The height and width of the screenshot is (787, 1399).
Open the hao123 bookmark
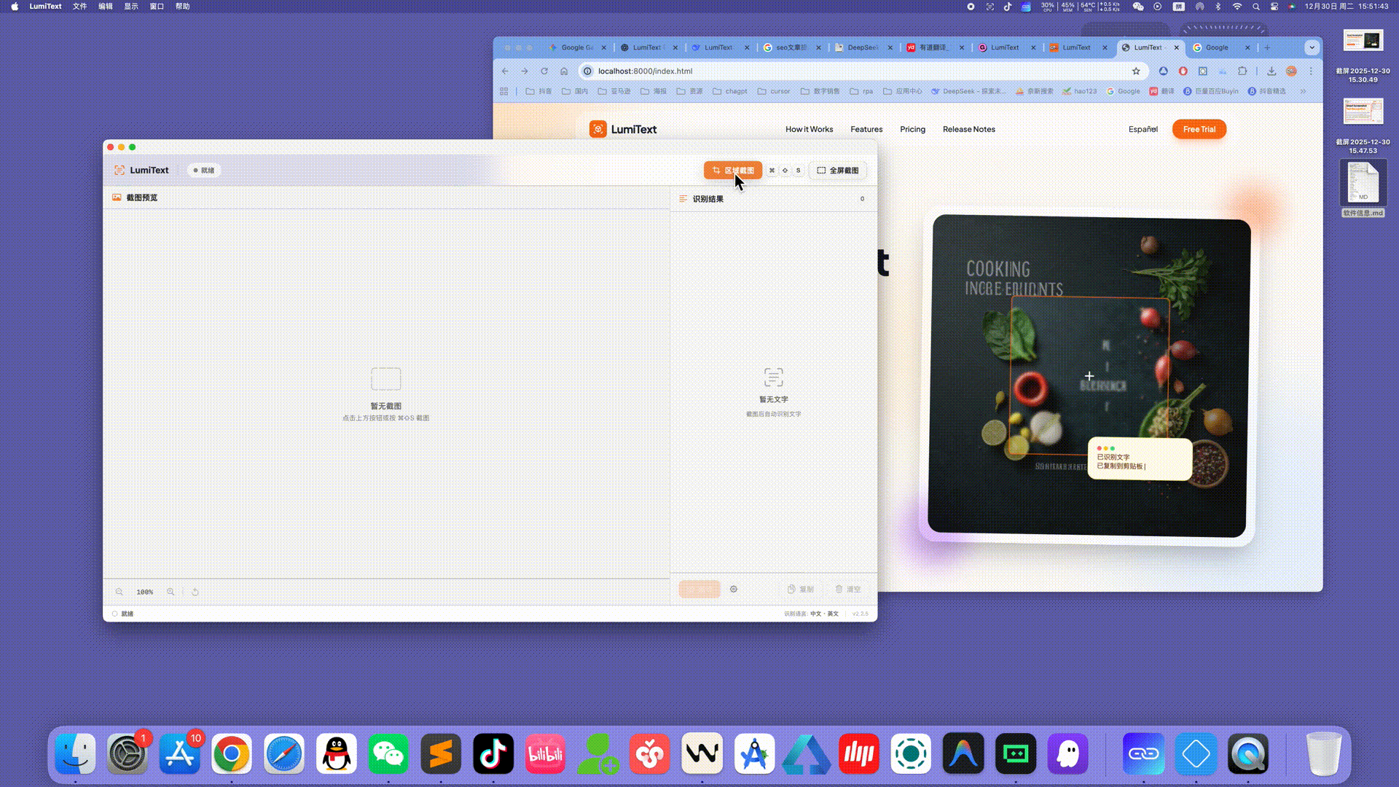point(1079,91)
